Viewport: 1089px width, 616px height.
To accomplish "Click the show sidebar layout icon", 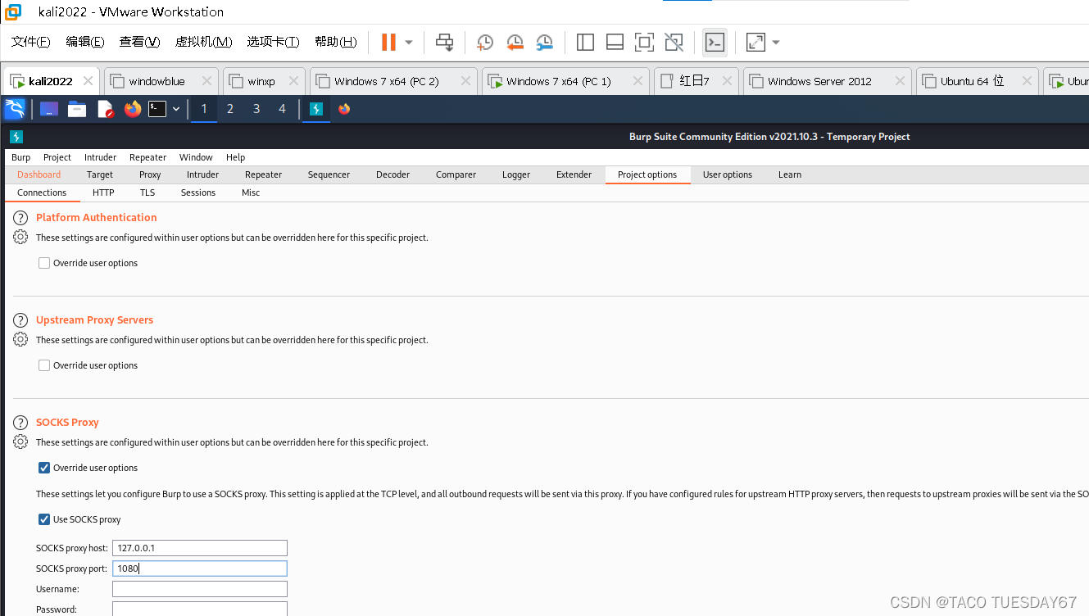I will point(585,43).
